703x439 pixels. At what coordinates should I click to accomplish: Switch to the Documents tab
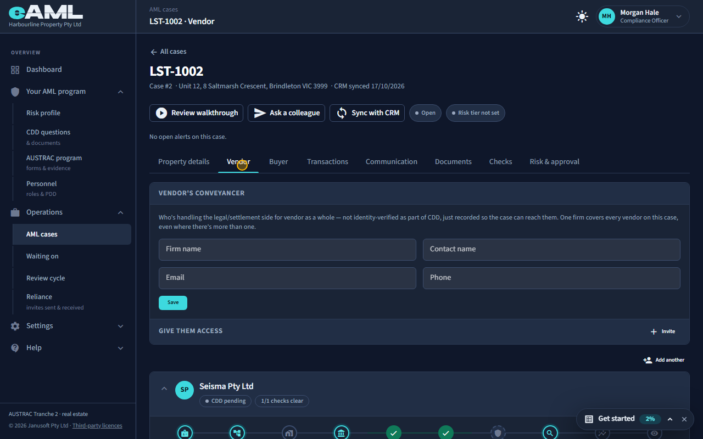[x=453, y=162]
